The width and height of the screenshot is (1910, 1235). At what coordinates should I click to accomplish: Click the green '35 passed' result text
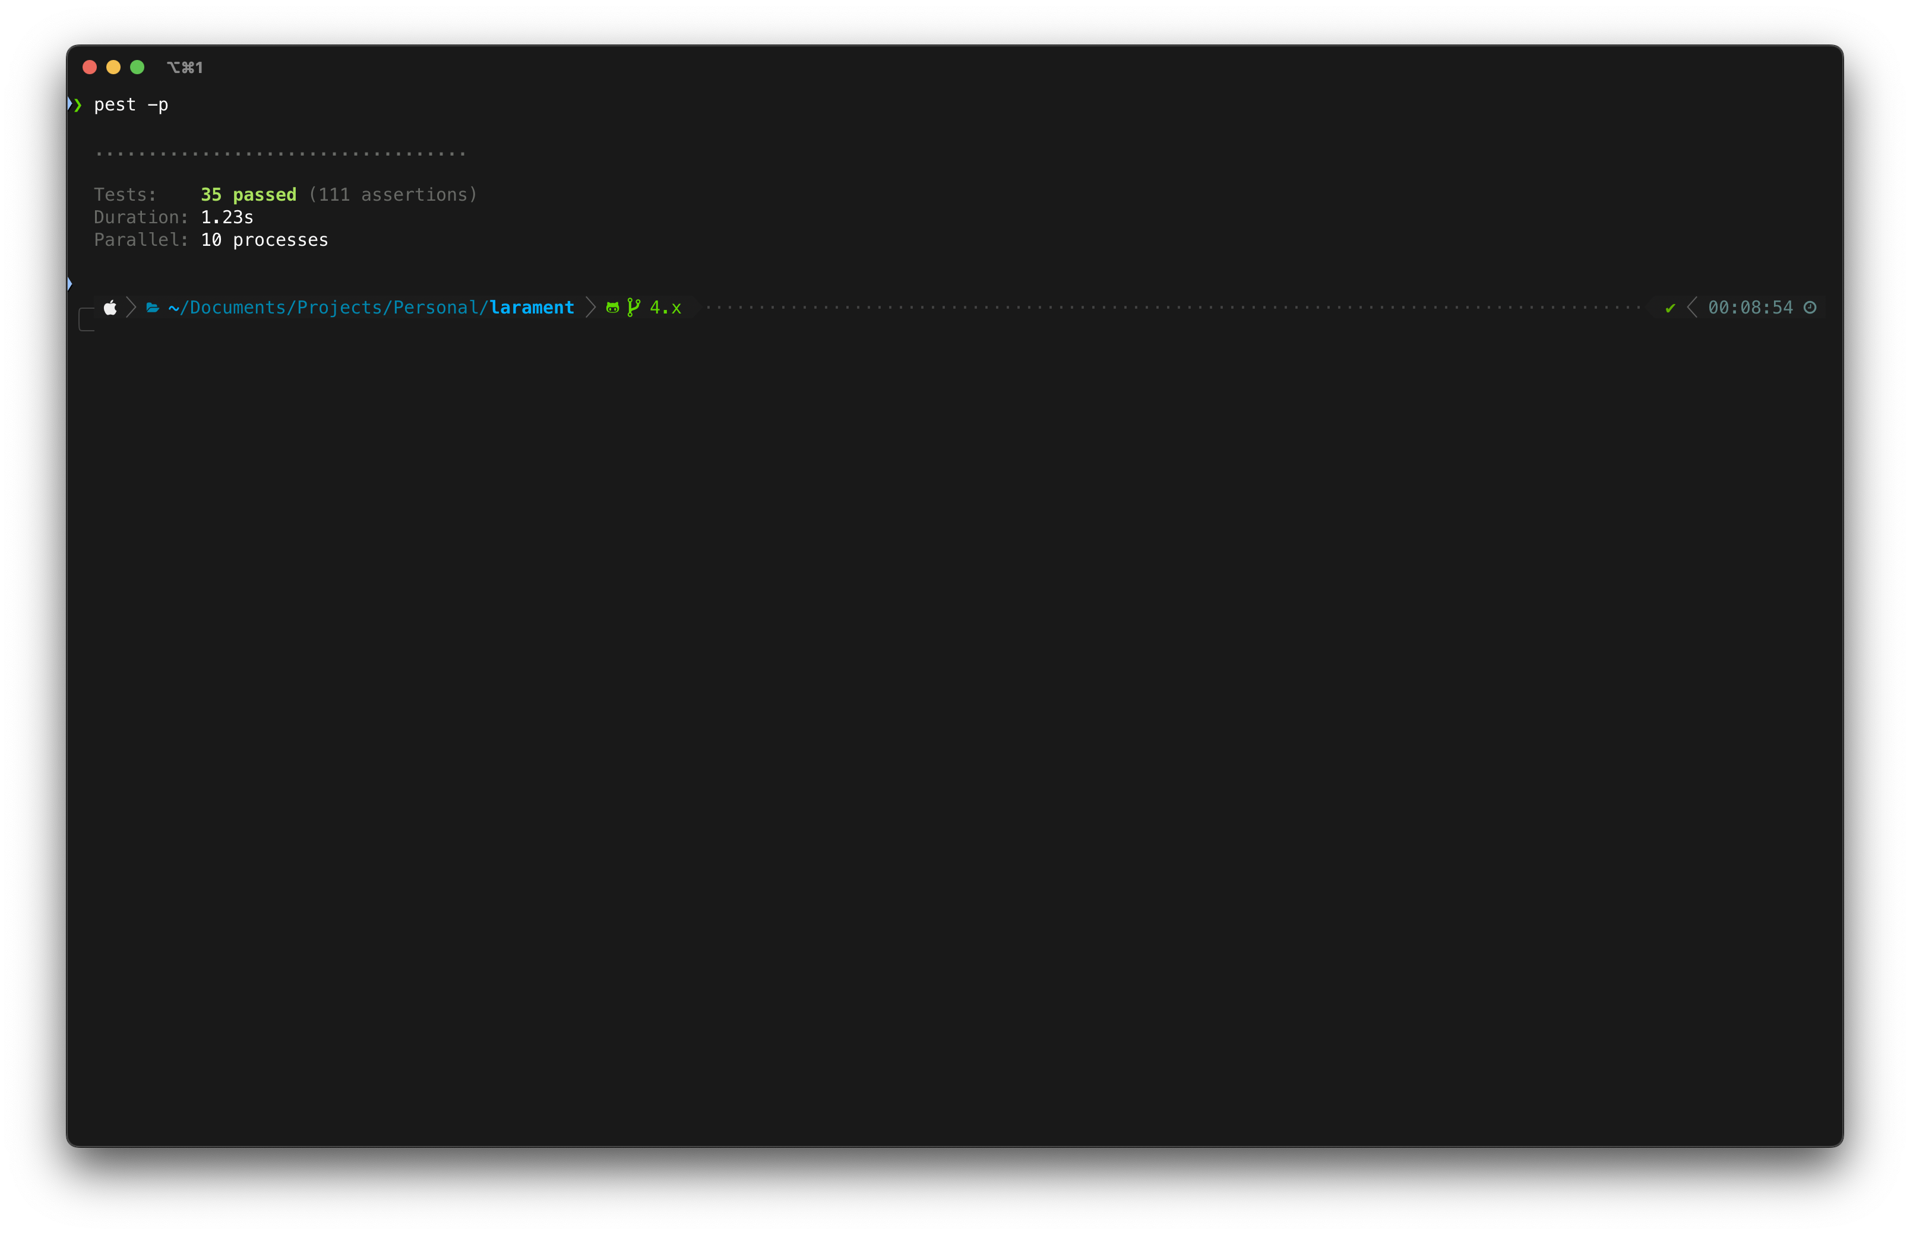248,195
